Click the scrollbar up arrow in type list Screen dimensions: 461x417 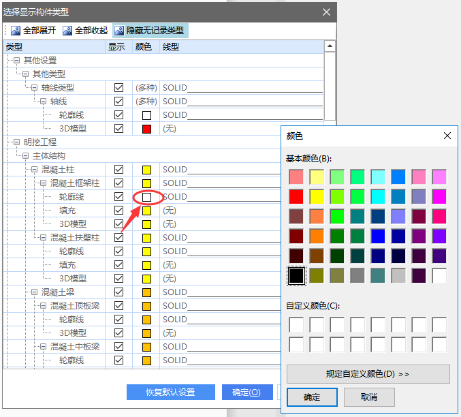click(330, 46)
